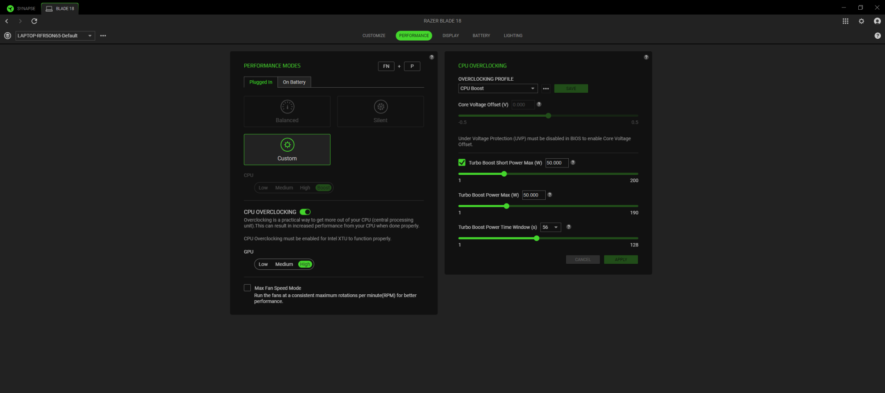The height and width of the screenshot is (393, 885).
Task: Click the FN shortcut key button
Action: coord(386,66)
